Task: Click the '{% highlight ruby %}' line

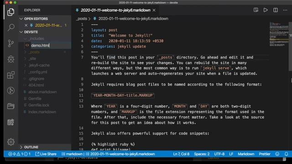Action: click(x=113, y=144)
